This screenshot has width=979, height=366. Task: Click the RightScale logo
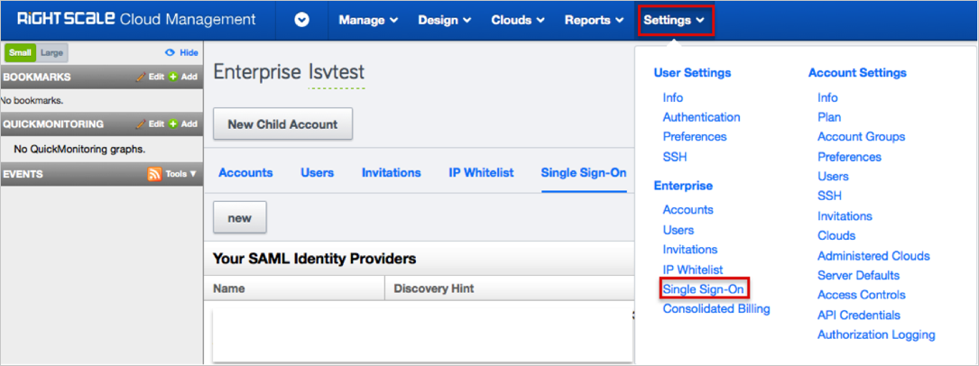tap(135, 20)
